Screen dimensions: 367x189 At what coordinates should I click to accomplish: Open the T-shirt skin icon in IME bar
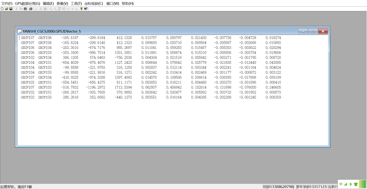356,184
